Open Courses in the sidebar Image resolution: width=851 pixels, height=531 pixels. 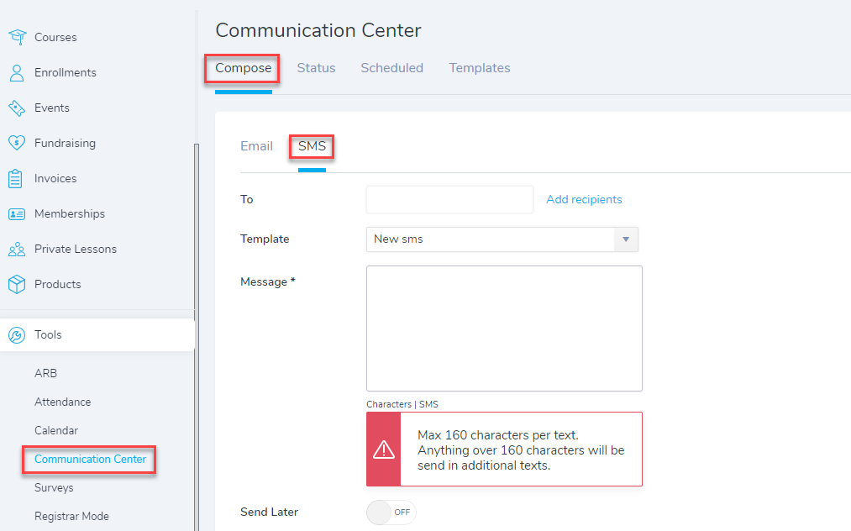55,37
